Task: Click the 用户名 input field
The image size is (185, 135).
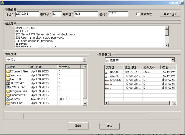Action: 86,14
